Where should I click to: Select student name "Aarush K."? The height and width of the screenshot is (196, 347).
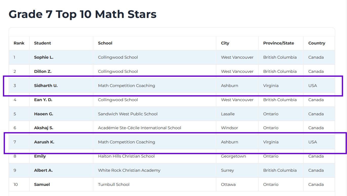(44, 142)
